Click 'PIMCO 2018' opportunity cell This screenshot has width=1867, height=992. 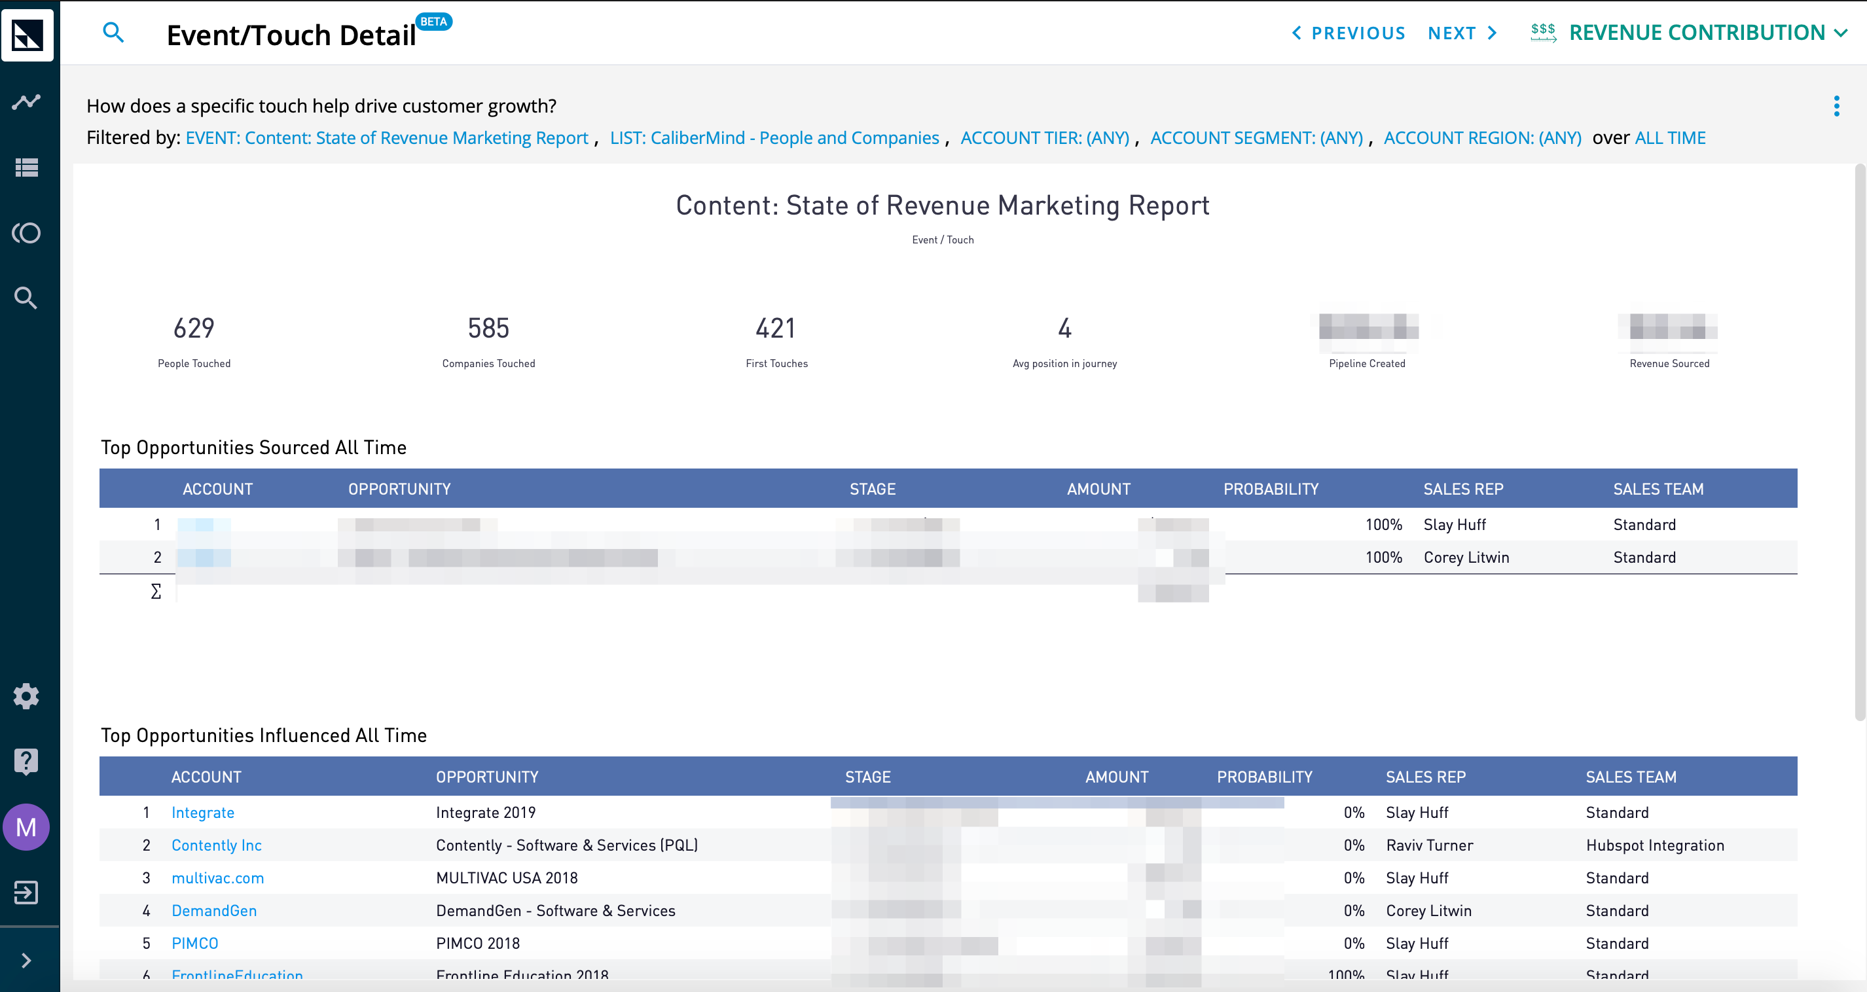click(478, 943)
